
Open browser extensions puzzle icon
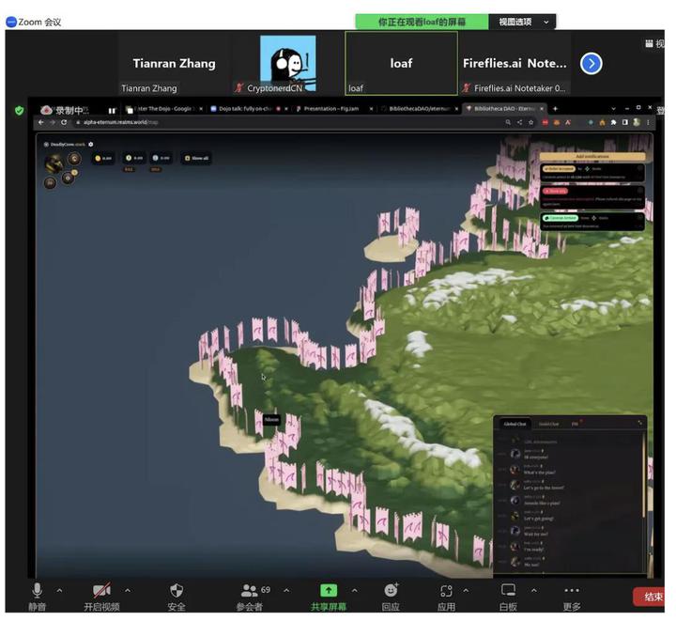[613, 122]
